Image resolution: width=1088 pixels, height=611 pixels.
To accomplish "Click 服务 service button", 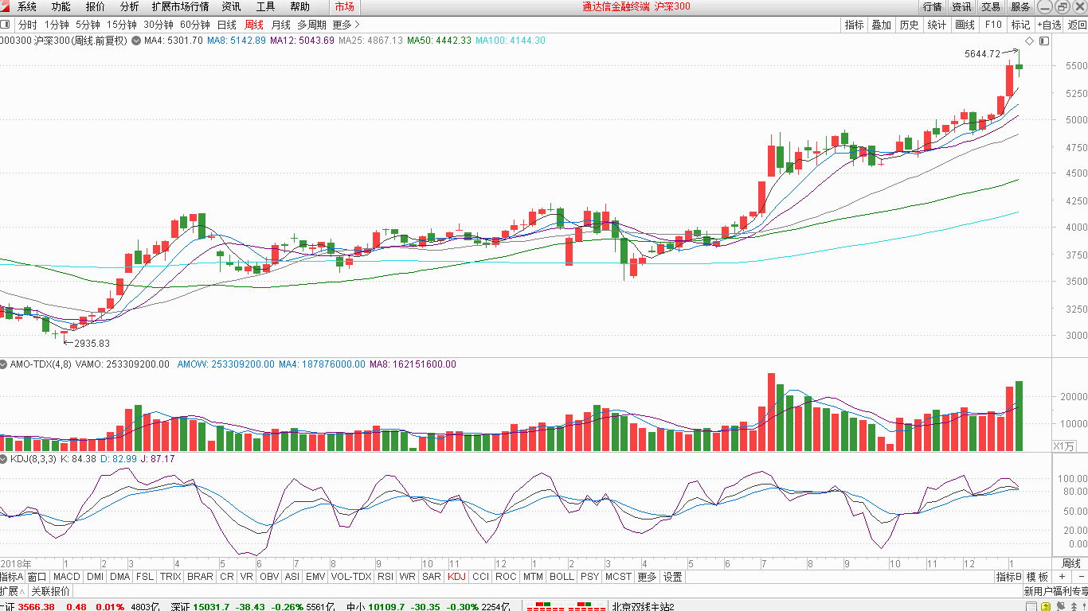I will click(1020, 6).
